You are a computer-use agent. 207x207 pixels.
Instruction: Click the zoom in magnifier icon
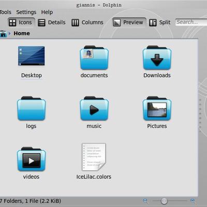[x=193, y=201]
